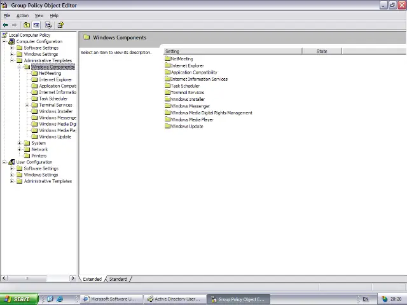Viewport: 407px width, 305px height.
Task: Open Windows Messenger in right pane
Action: tap(190, 106)
